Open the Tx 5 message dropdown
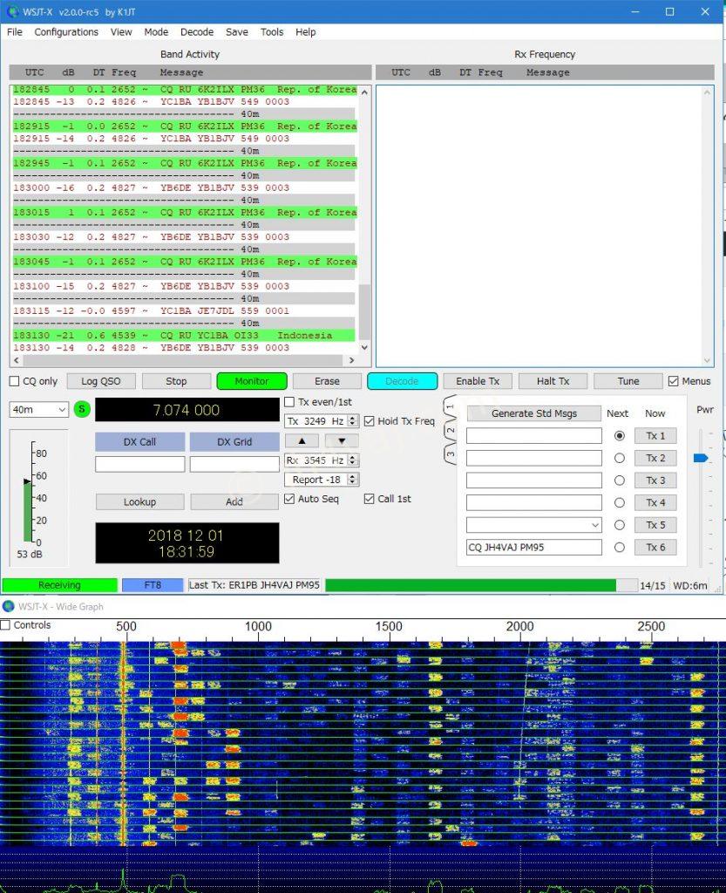This screenshot has width=726, height=893. 595,524
